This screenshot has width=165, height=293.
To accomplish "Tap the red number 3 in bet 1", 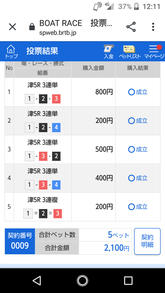I will [x=56, y=99].
